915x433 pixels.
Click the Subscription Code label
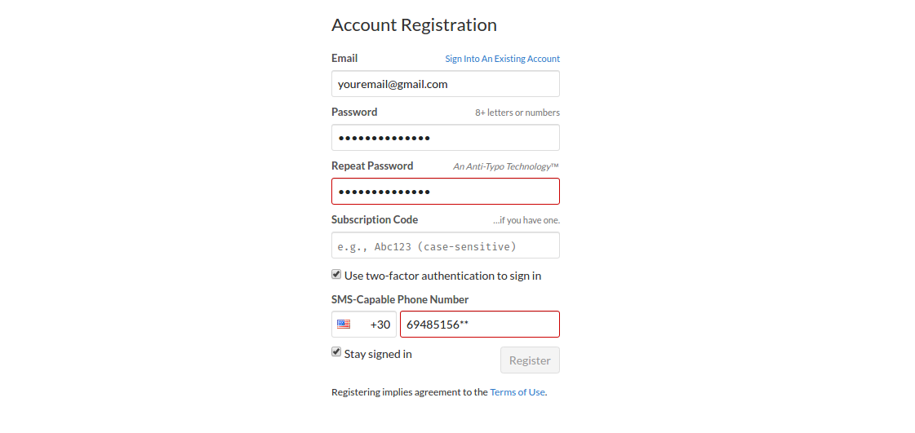click(x=375, y=219)
